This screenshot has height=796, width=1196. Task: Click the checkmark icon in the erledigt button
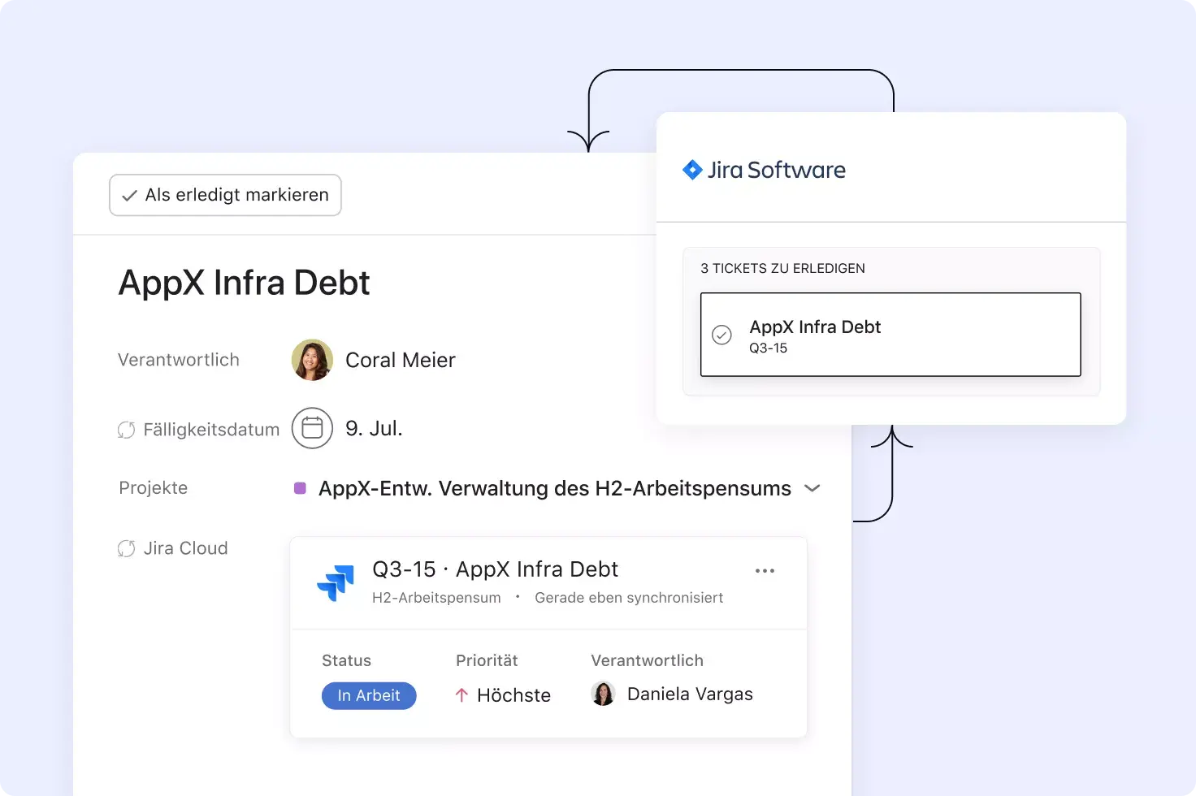pos(129,196)
